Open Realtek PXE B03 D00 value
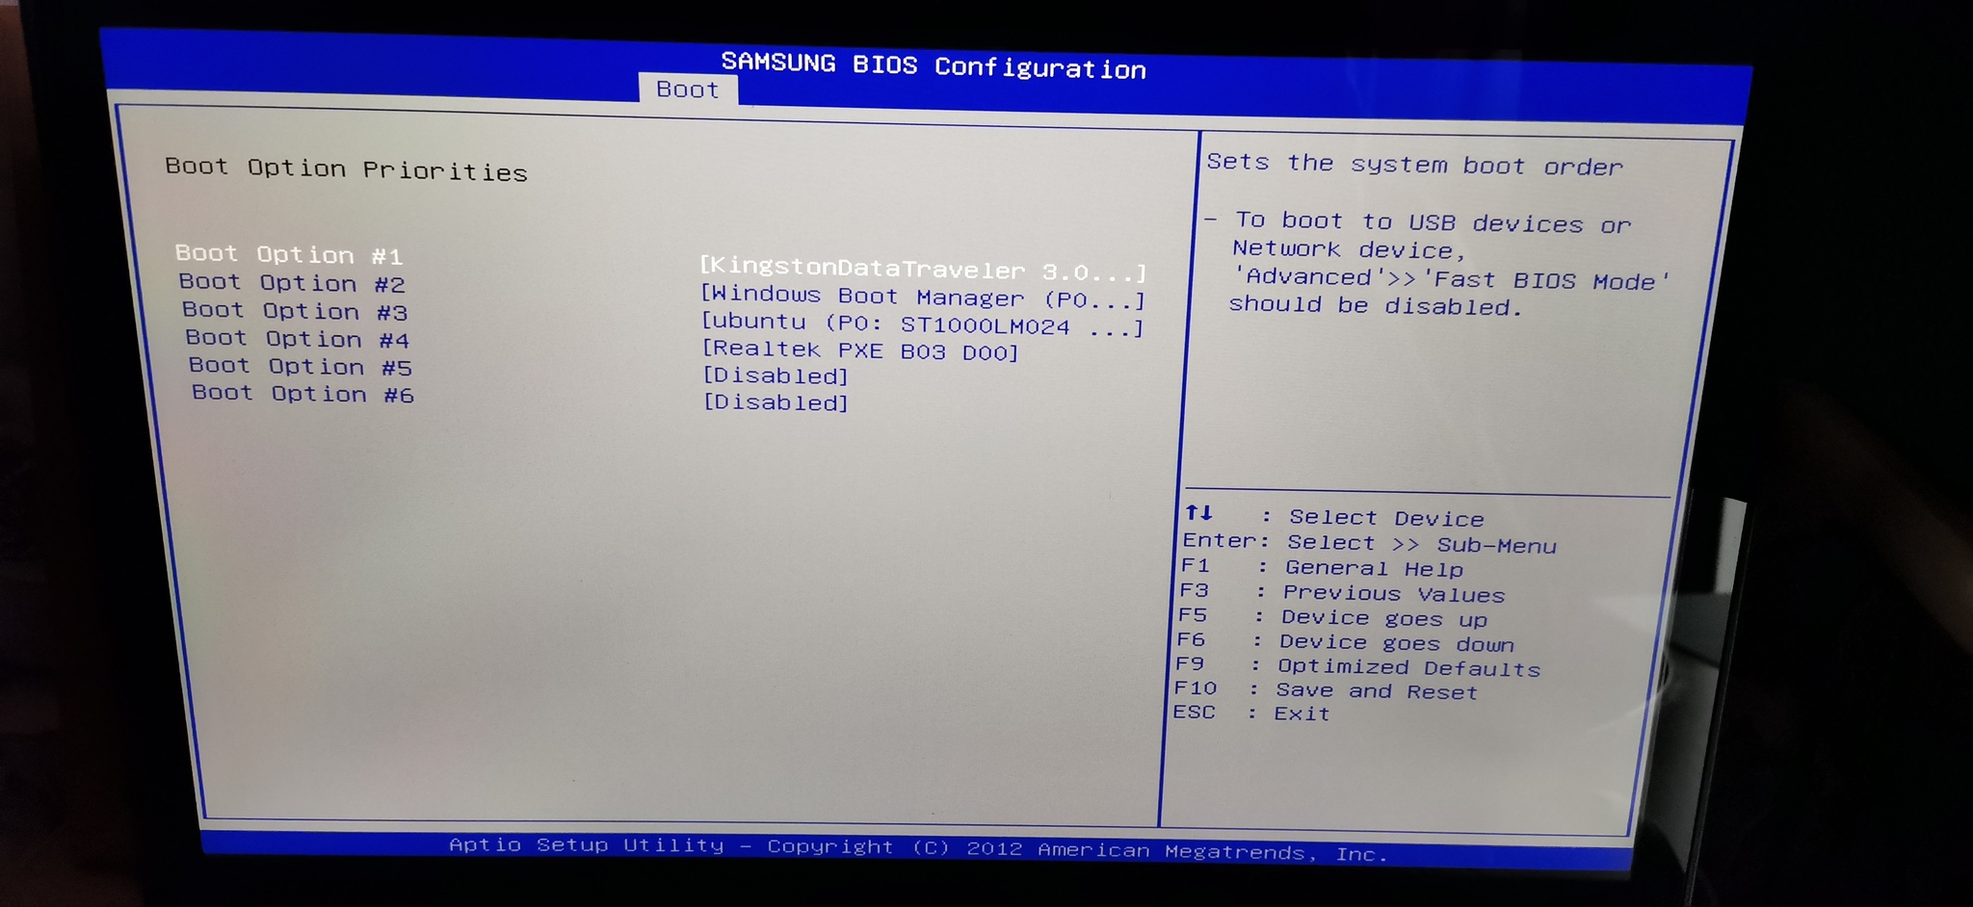Image resolution: width=1973 pixels, height=907 pixels. [x=860, y=350]
